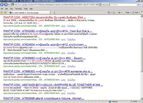This screenshot has height=103, width=143.
Task: Open the View menu
Action: pos(11,9)
